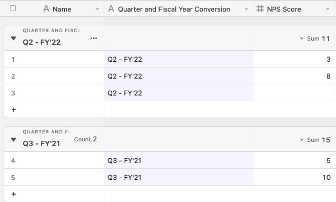Click the text icon beside Quarter and Fiscal Year Conversion
Screen dimensions: 336x202
pos(111,8)
